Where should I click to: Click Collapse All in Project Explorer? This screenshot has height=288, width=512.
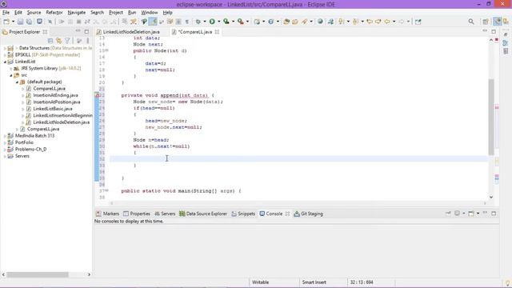tap(50, 41)
